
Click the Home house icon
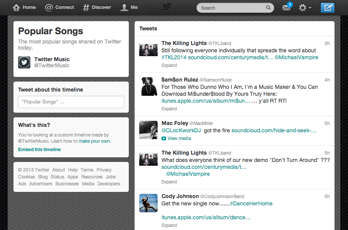point(16,8)
